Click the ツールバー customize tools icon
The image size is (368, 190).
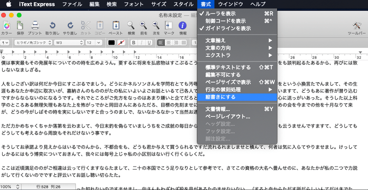pyautogui.click(x=357, y=26)
